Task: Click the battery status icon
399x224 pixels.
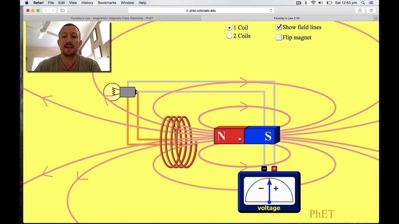Action: click(x=329, y=3)
